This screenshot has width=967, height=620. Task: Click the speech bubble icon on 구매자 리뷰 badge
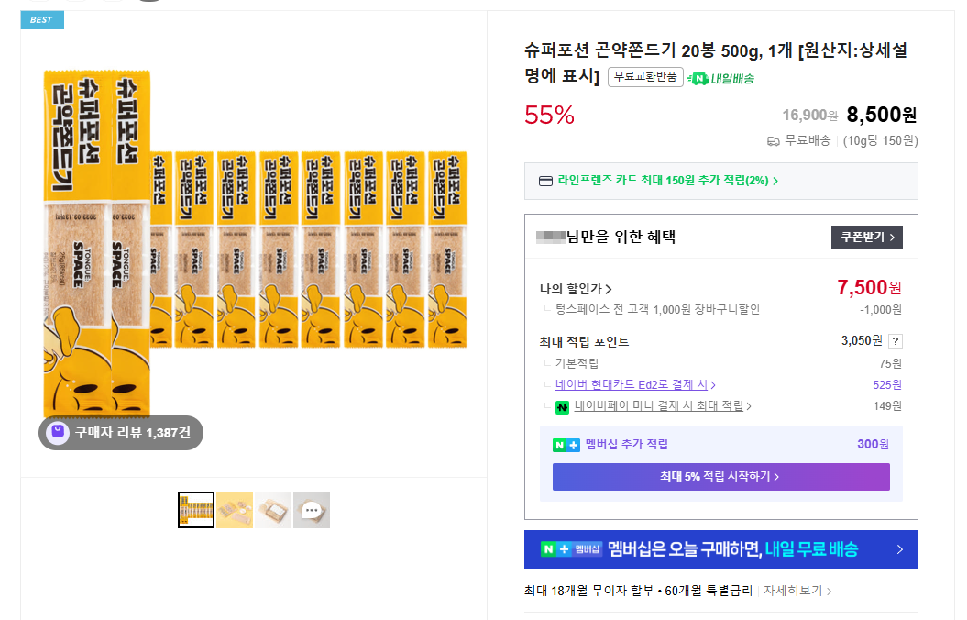[56, 431]
